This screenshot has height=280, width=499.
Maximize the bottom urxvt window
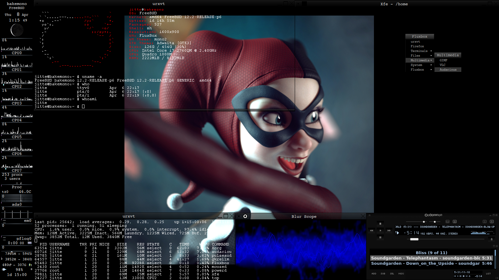[x=226, y=216]
